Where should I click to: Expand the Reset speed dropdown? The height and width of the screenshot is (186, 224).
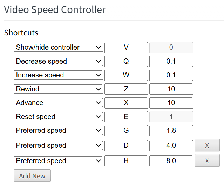[58, 117]
